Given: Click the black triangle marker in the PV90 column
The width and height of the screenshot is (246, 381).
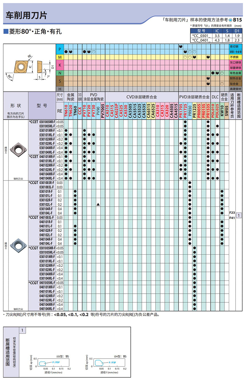Looking at the screenshot, I should point(98,204).
